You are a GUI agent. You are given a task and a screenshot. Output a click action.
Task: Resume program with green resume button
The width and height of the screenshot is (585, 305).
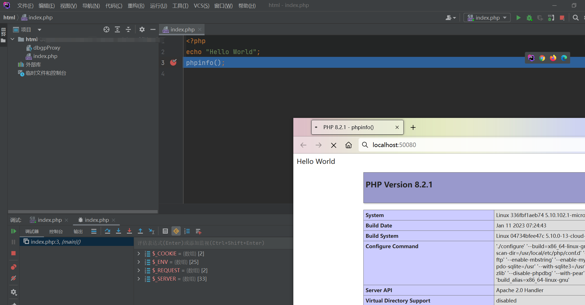[13, 231]
